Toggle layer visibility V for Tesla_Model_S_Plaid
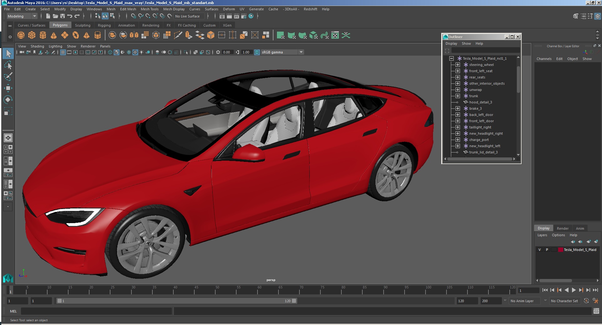The width and height of the screenshot is (602, 325). tap(539, 250)
